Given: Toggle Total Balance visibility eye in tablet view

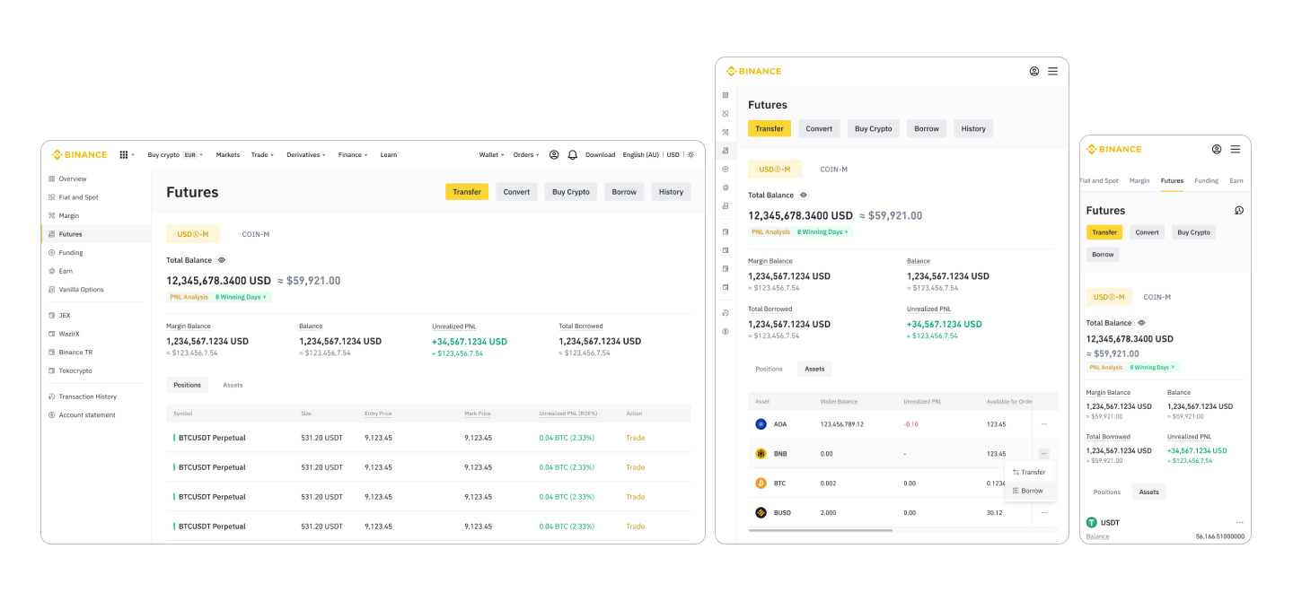Looking at the screenshot, I should (804, 195).
